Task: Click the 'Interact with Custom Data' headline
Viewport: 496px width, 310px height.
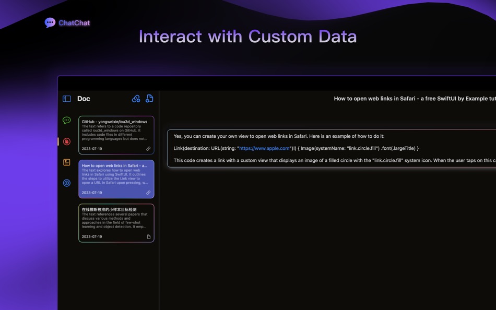Action: 247,37
